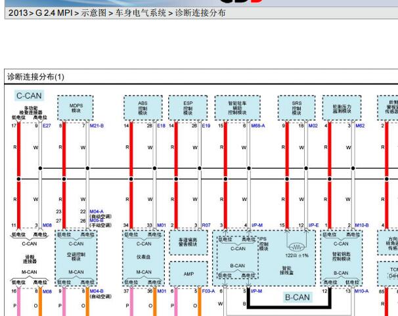Select the SRS 控制模块 box

coord(297,108)
